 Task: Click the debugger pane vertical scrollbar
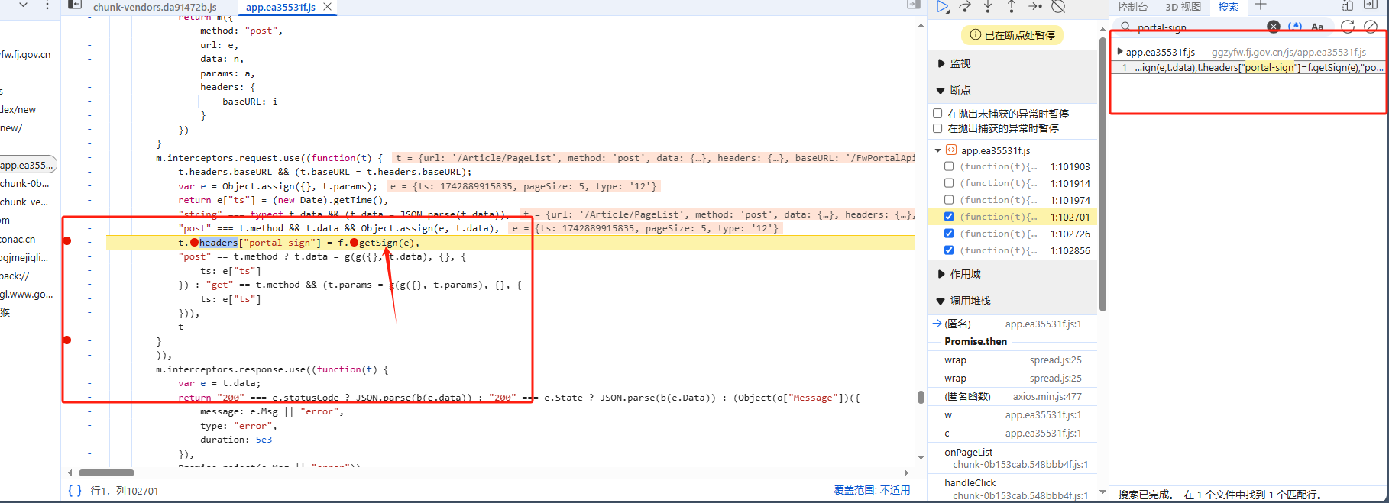click(1102, 174)
